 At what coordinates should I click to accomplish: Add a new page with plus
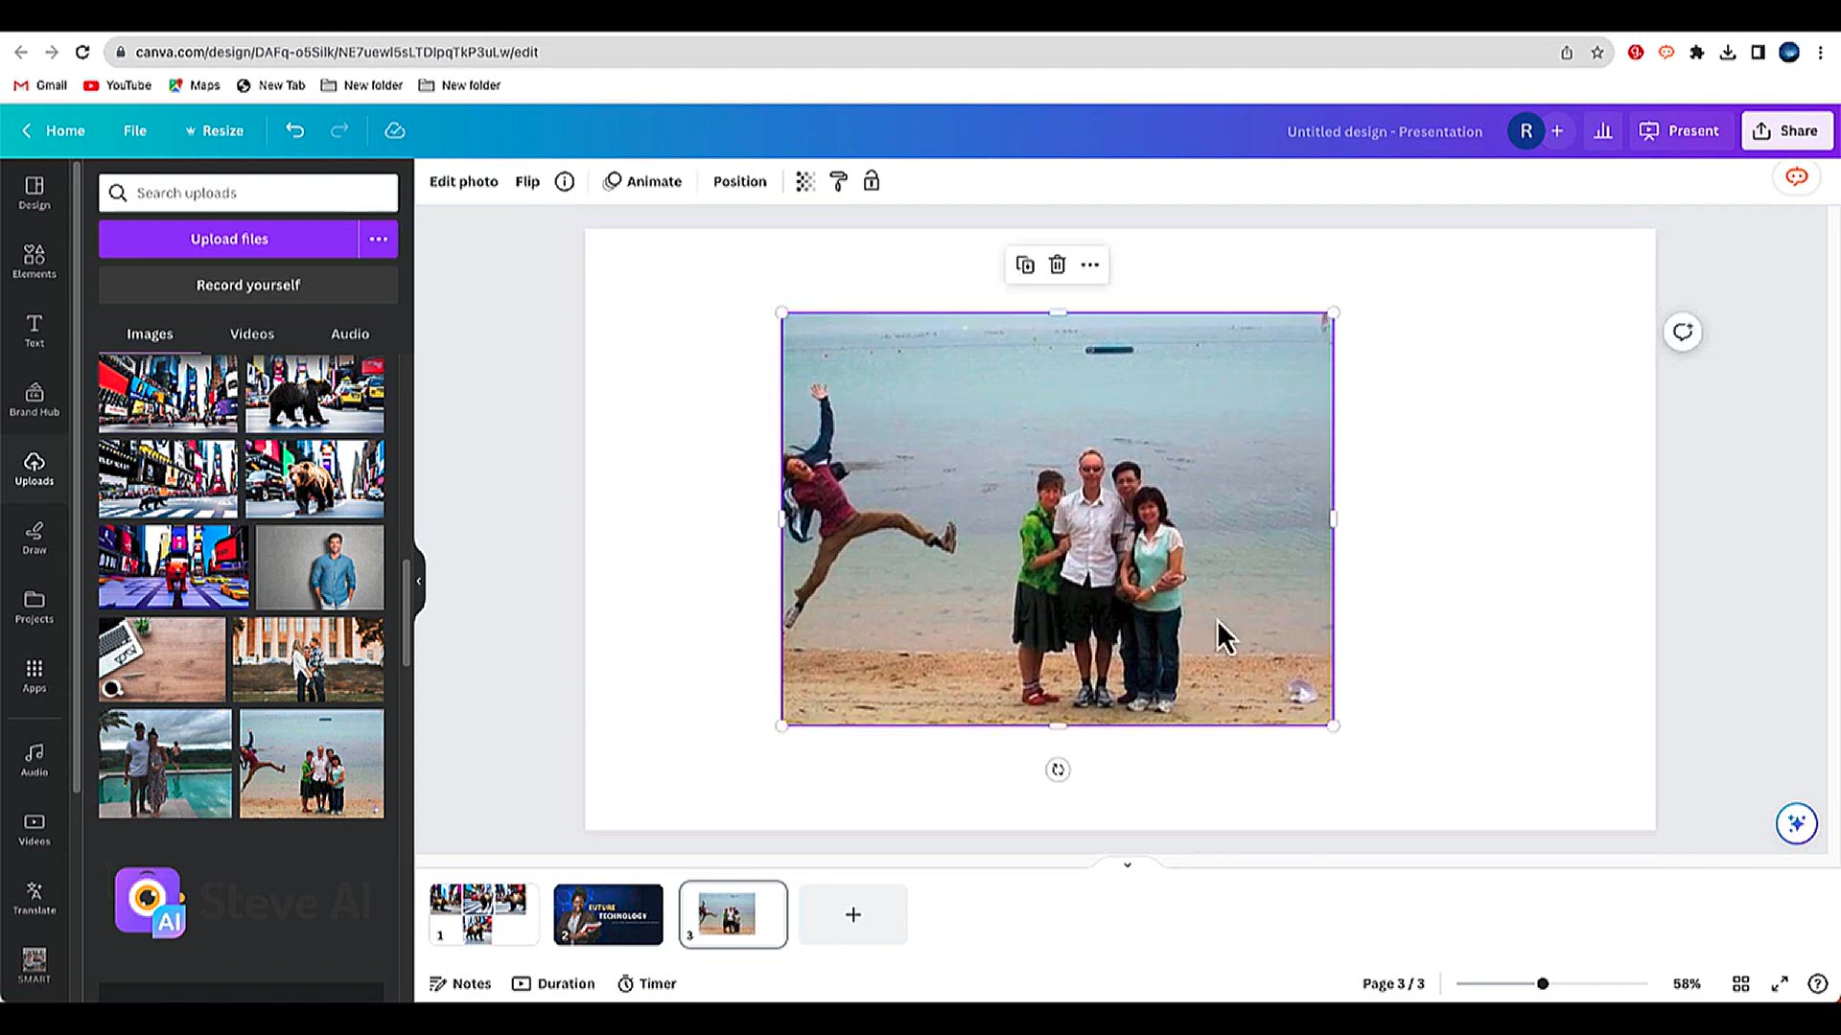[x=853, y=914]
